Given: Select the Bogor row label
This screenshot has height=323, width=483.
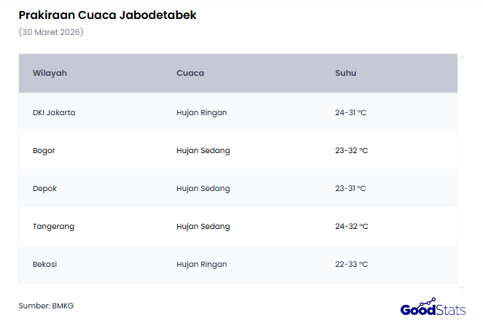Looking at the screenshot, I should point(44,150).
